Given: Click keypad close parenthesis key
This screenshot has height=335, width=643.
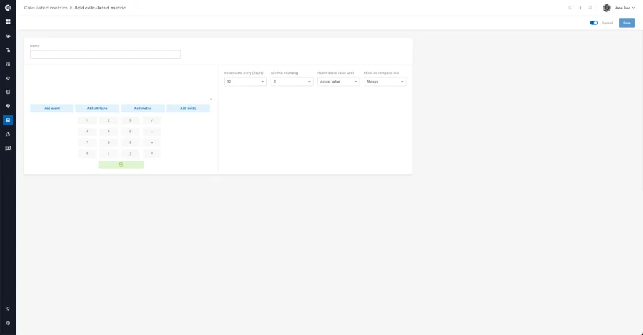Looking at the screenshot, I should pyautogui.click(x=131, y=154).
